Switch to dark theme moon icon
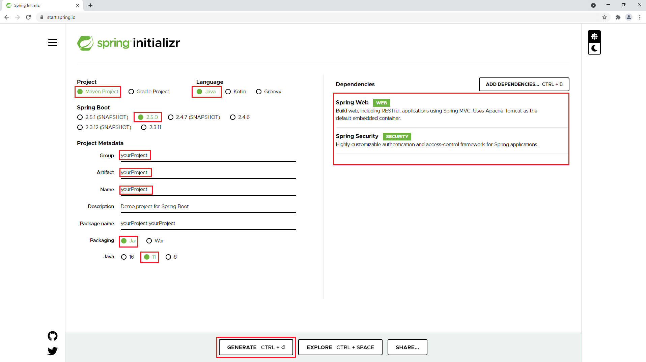This screenshot has height=362, width=646. pos(594,48)
